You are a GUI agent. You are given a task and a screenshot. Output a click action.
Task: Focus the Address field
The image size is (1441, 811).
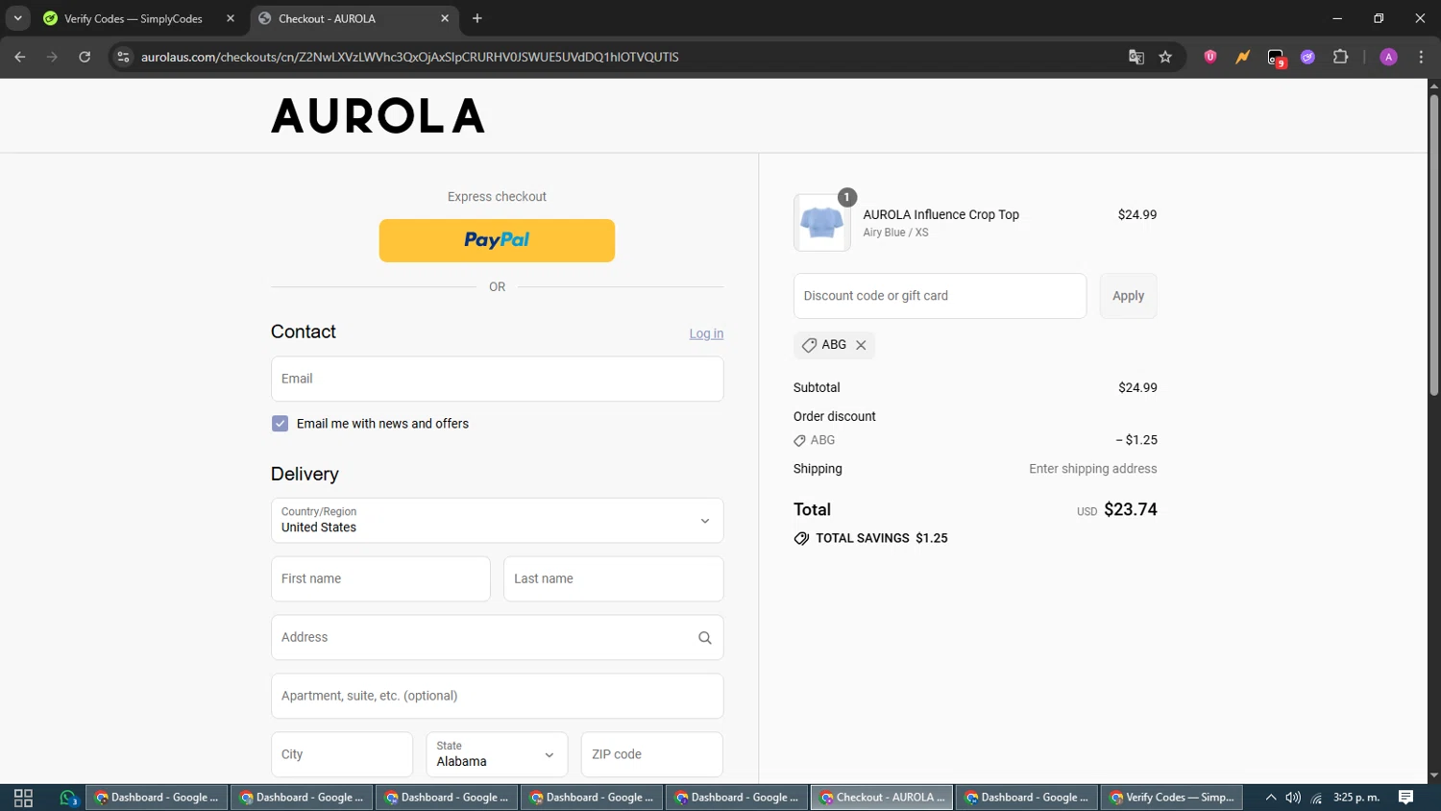[x=497, y=637]
